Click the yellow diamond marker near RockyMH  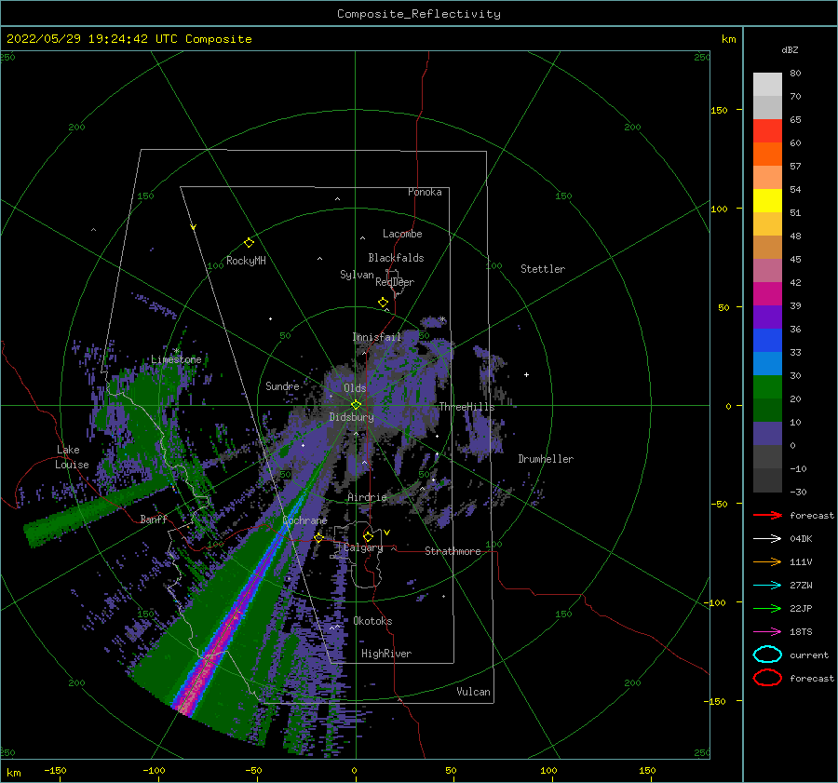[x=249, y=243]
